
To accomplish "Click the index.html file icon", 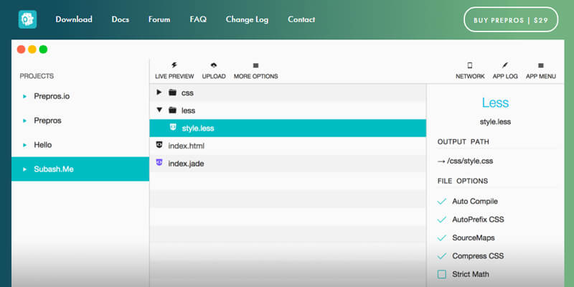I will (159, 145).
